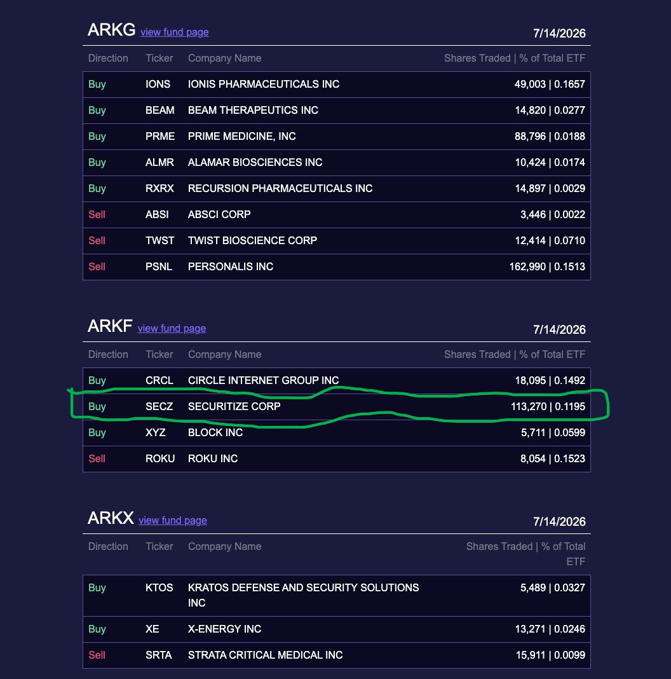671x679 pixels.
Task: Select SECZ ticker cell
Action: (x=159, y=406)
